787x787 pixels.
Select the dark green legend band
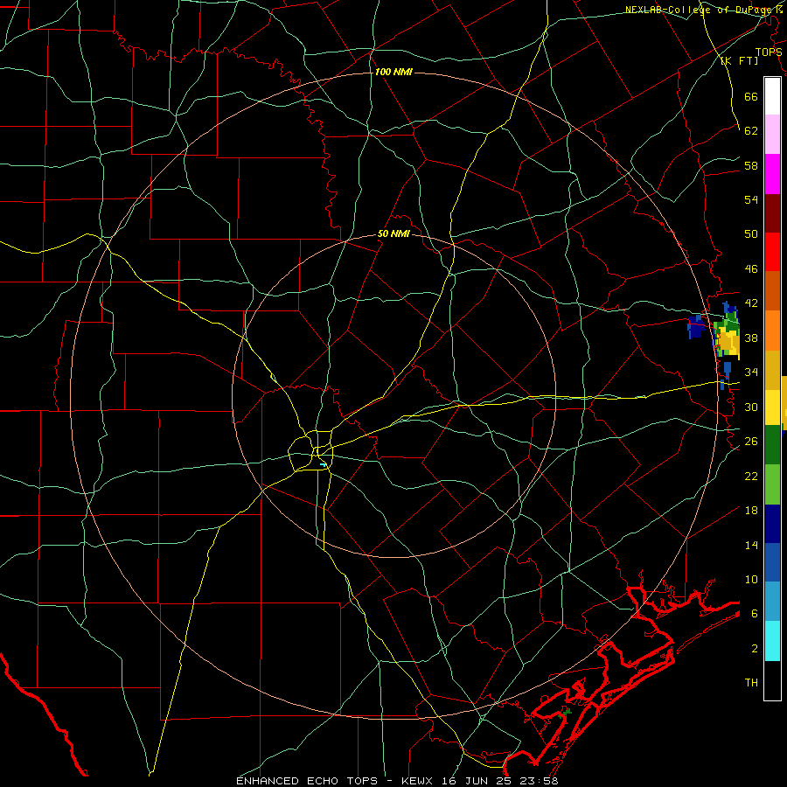(772, 445)
